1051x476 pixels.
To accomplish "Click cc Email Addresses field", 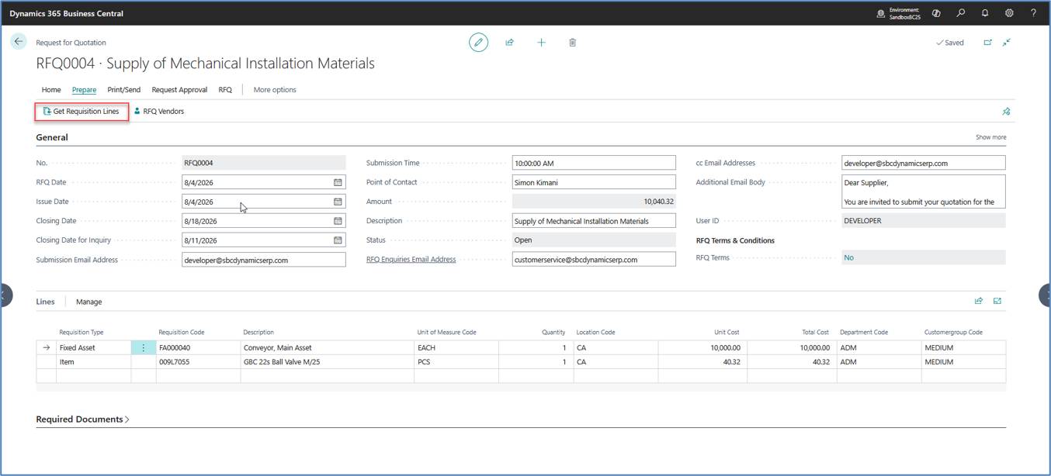I will (x=924, y=163).
